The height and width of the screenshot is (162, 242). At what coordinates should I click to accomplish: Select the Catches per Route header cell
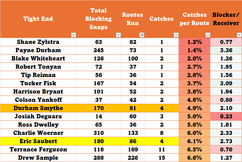(x=194, y=19)
